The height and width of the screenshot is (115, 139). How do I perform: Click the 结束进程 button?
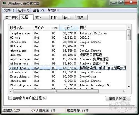(118, 99)
